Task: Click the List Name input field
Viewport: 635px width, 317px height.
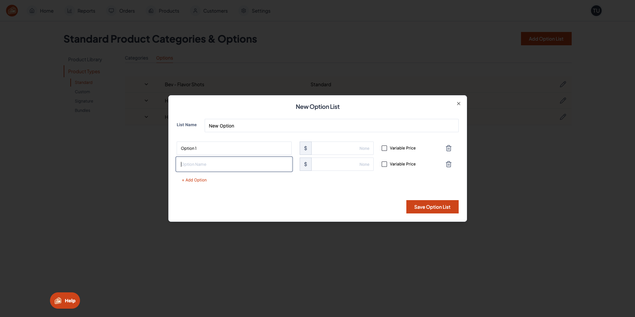Action: pos(331,126)
